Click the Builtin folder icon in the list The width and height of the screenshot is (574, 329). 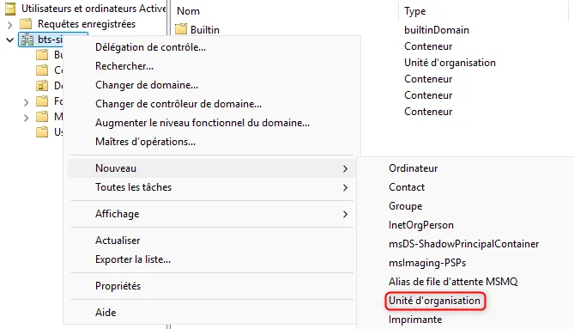(181, 29)
